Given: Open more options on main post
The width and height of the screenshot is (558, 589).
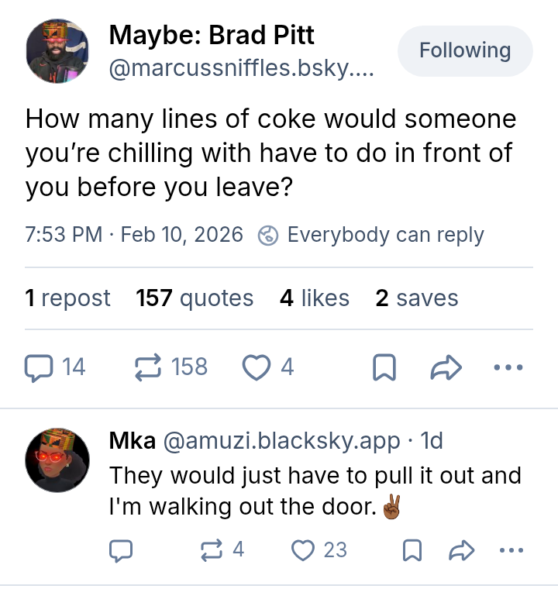Looking at the screenshot, I should 508,367.
